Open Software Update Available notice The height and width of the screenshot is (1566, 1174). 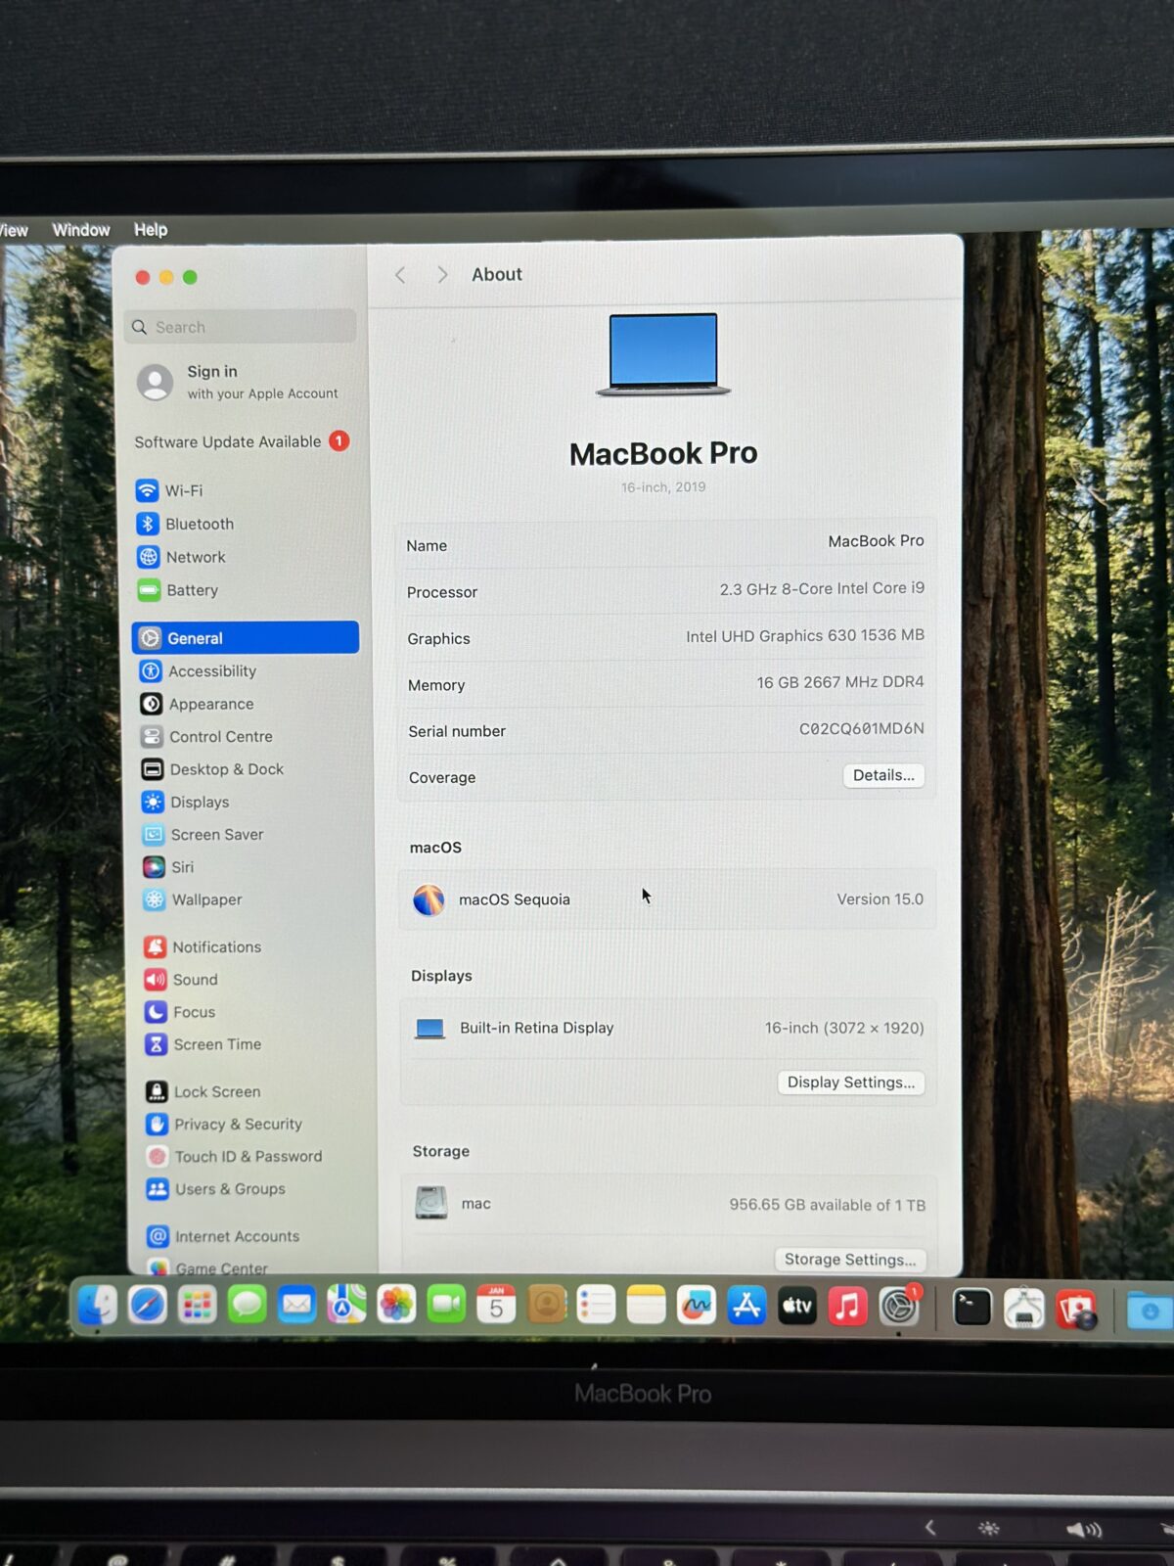[x=242, y=441]
